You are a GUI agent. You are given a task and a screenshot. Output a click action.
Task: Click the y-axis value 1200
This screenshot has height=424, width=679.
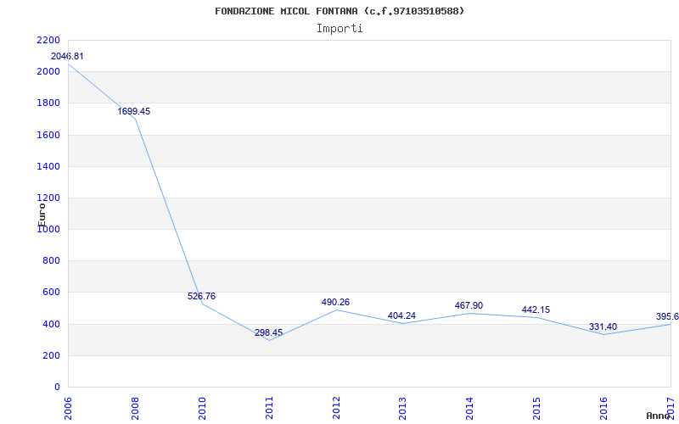pyautogui.click(x=48, y=198)
